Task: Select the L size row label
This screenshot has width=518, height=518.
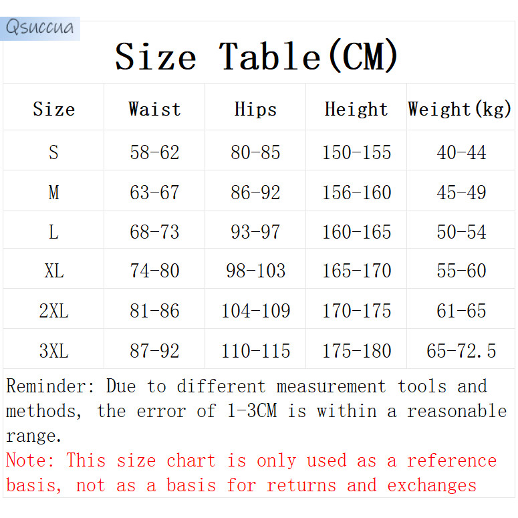Action: (53, 232)
